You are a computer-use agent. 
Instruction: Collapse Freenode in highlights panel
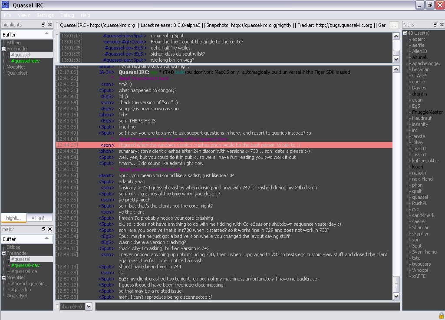coord(3,49)
